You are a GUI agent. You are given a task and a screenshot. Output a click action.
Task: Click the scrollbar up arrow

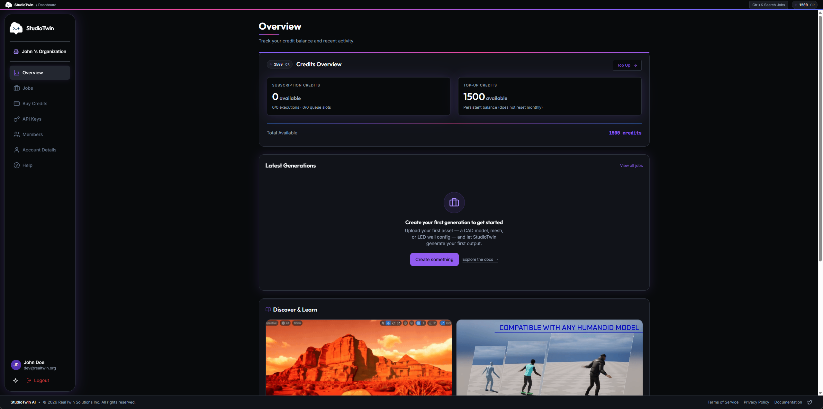pos(820,13)
